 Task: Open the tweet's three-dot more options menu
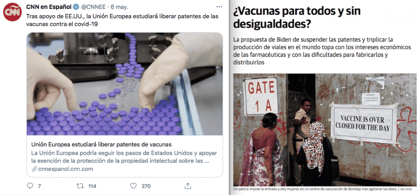tap(219, 7)
